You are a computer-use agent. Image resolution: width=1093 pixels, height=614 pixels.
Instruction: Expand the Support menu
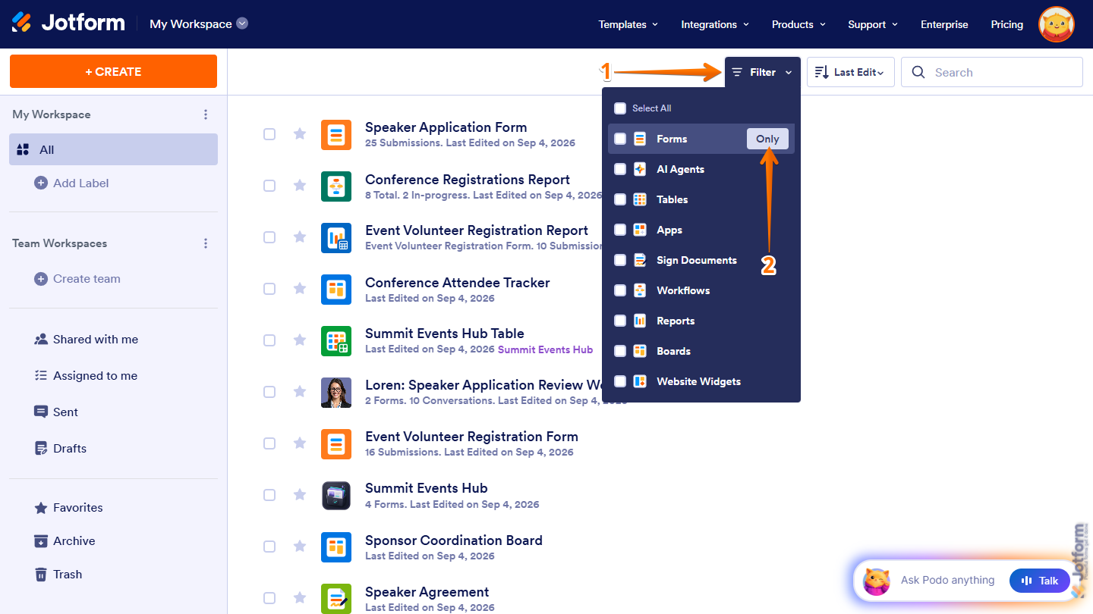pos(873,24)
